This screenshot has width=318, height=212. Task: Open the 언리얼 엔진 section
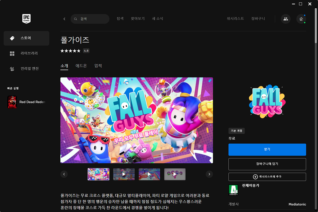[26, 69]
